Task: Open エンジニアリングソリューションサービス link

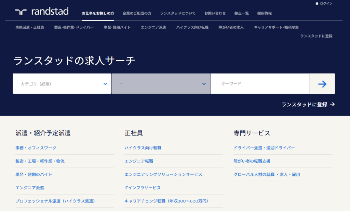Action: [x=163, y=174]
